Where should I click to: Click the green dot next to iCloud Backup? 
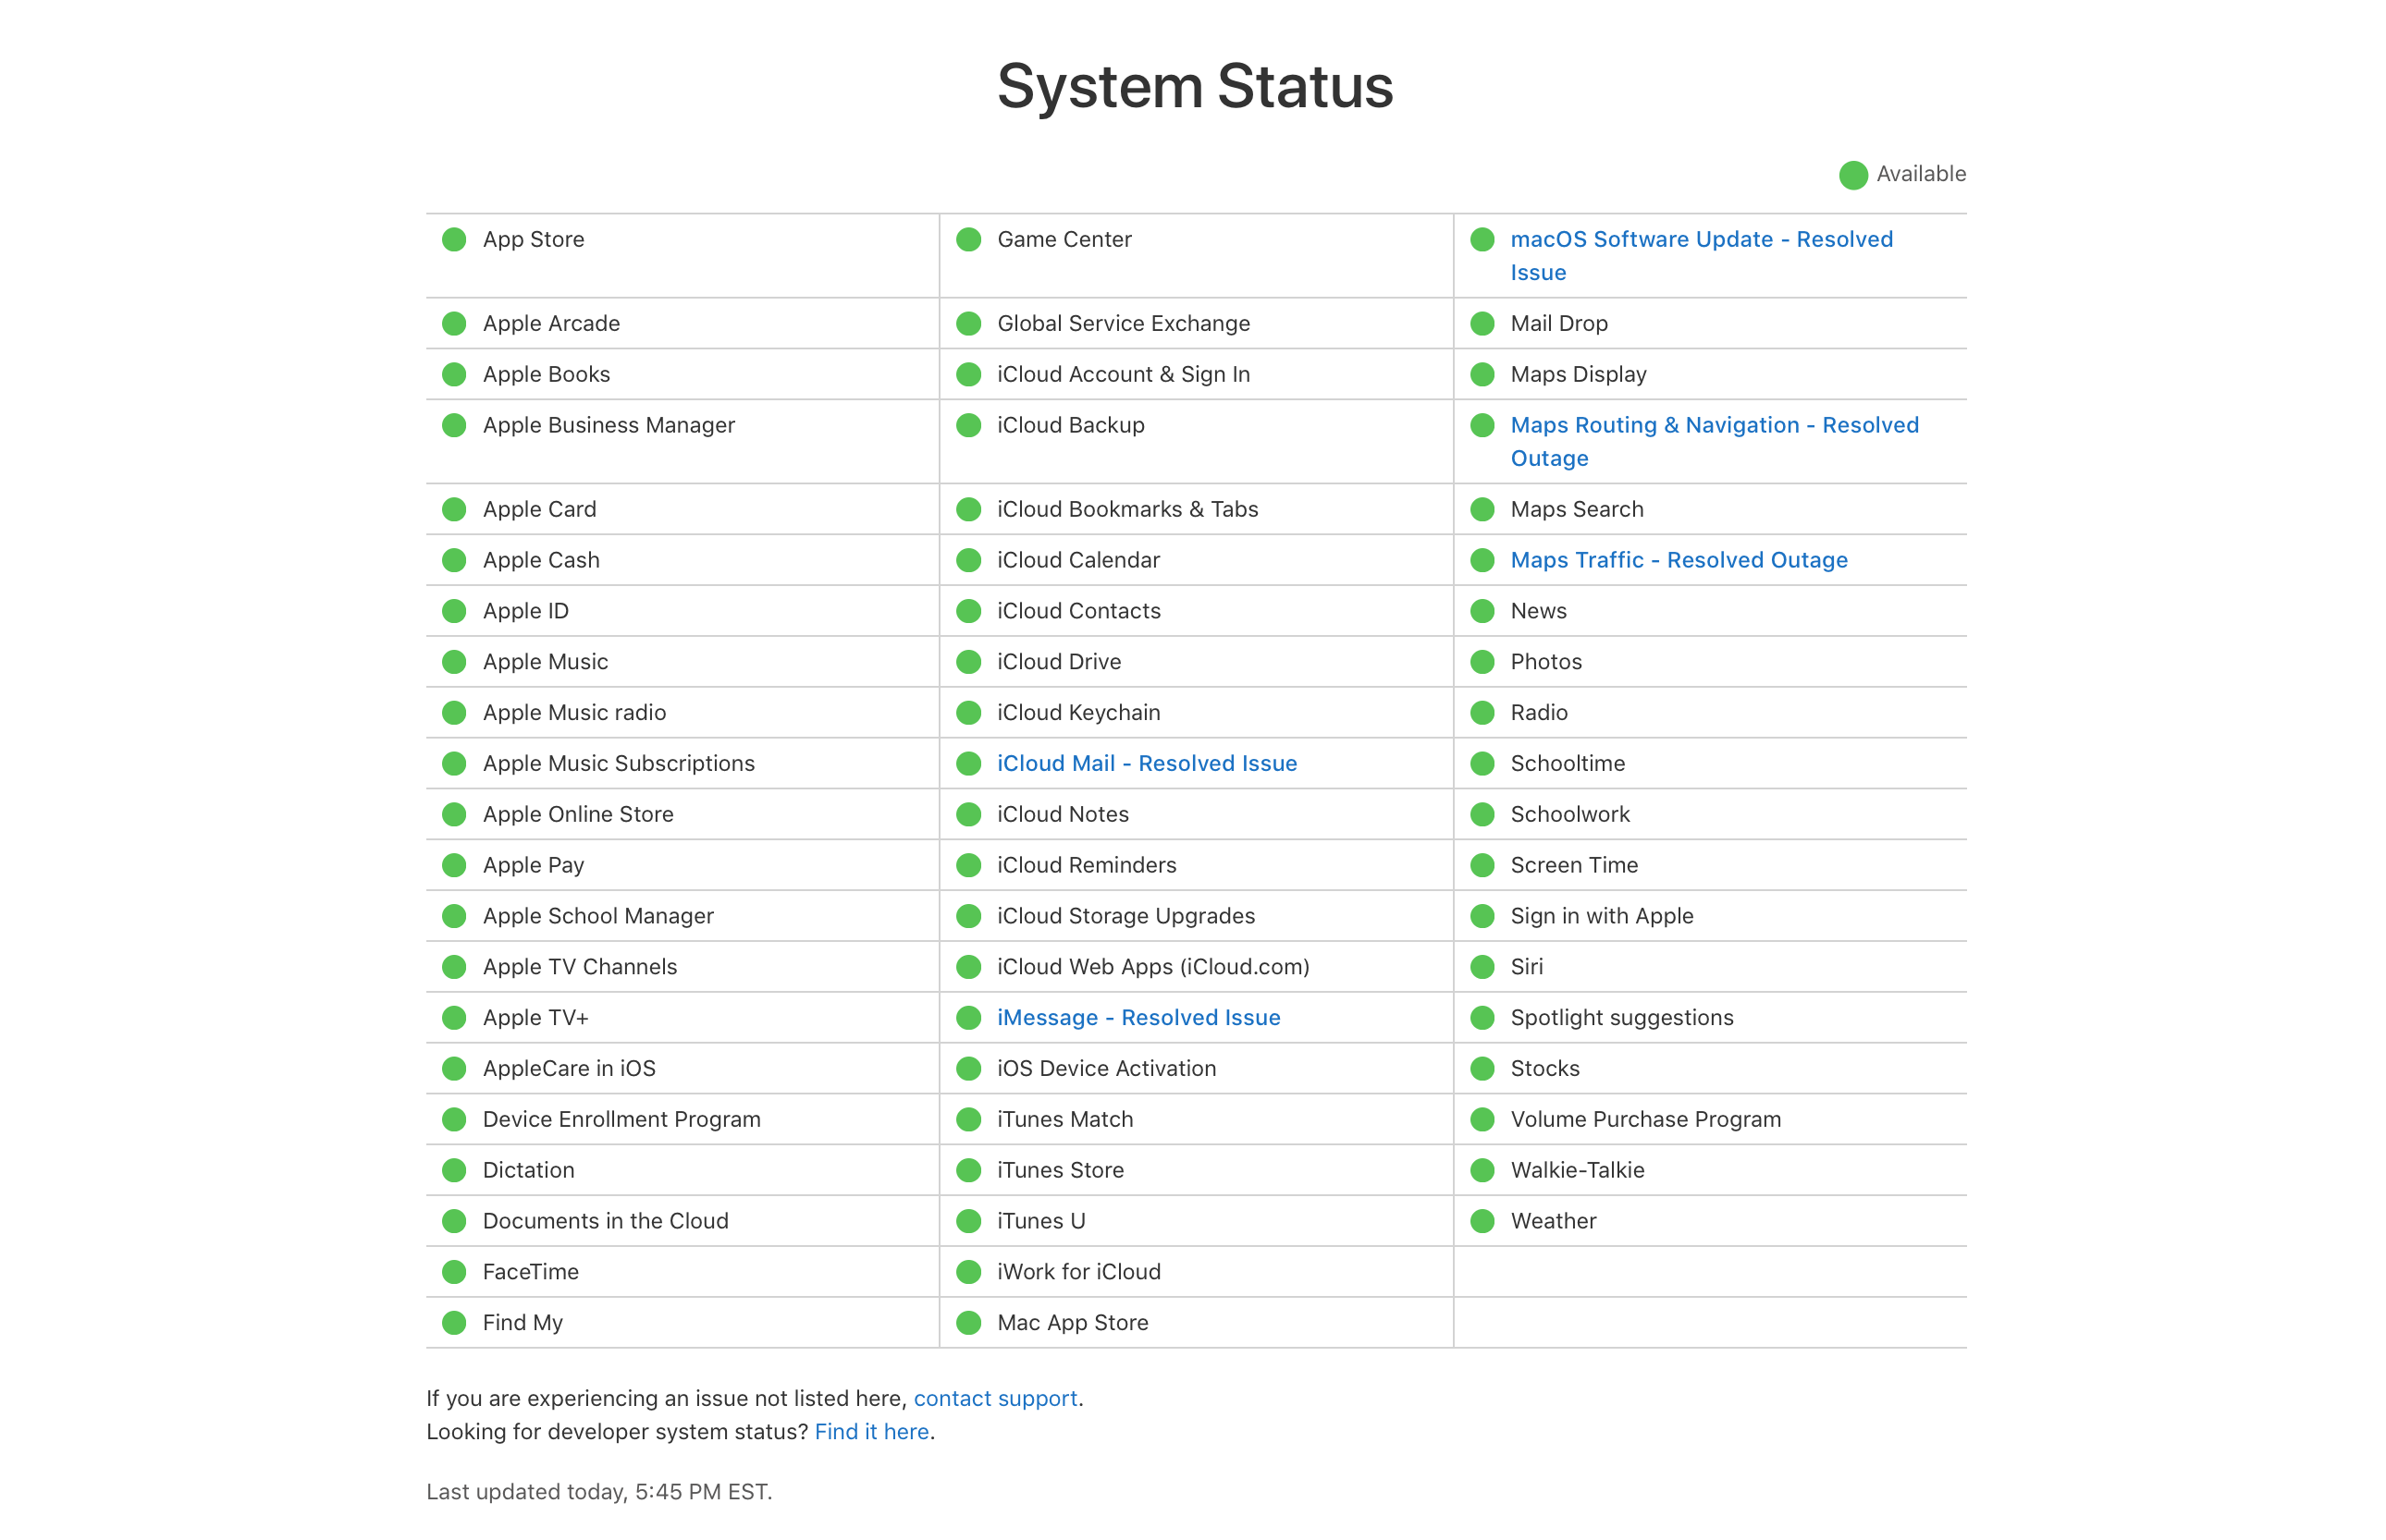(968, 425)
